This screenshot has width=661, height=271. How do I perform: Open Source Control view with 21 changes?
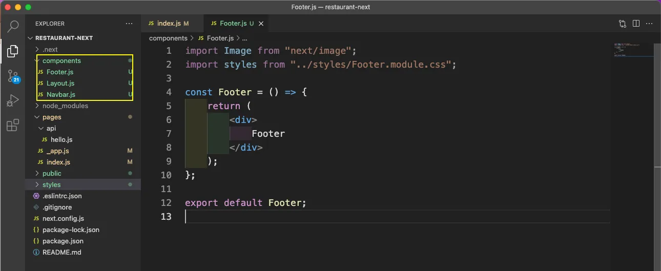point(13,77)
